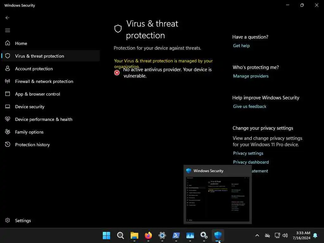
Task: Click the App & browser control window icon
Action: (8, 94)
